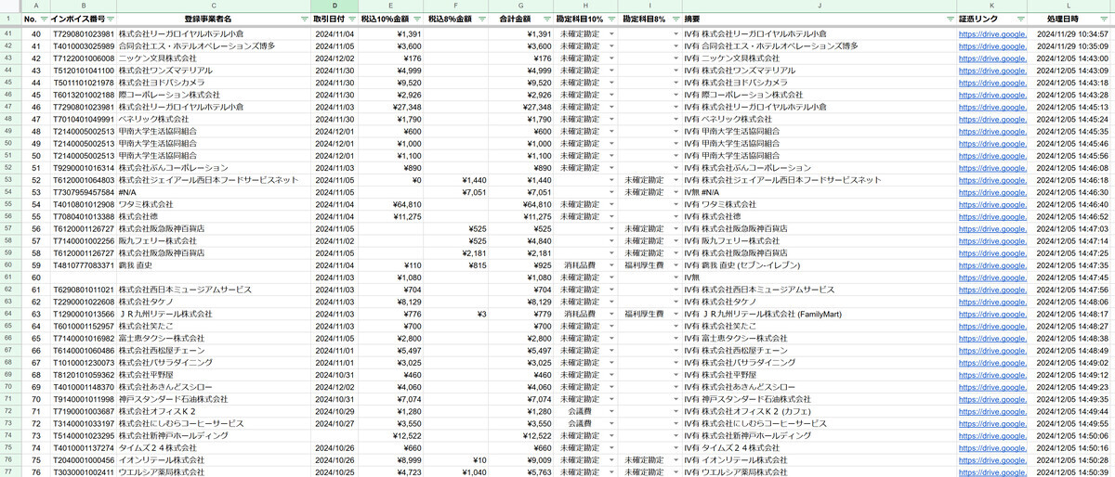The image size is (1115, 477).
Task: Select invoice number T3030001002411
Action: pyautogui.click(x=82, y=471)
